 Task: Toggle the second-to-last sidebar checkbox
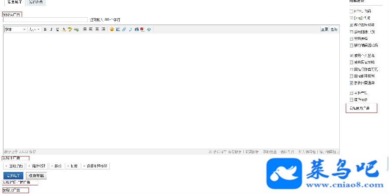(351, 93)
